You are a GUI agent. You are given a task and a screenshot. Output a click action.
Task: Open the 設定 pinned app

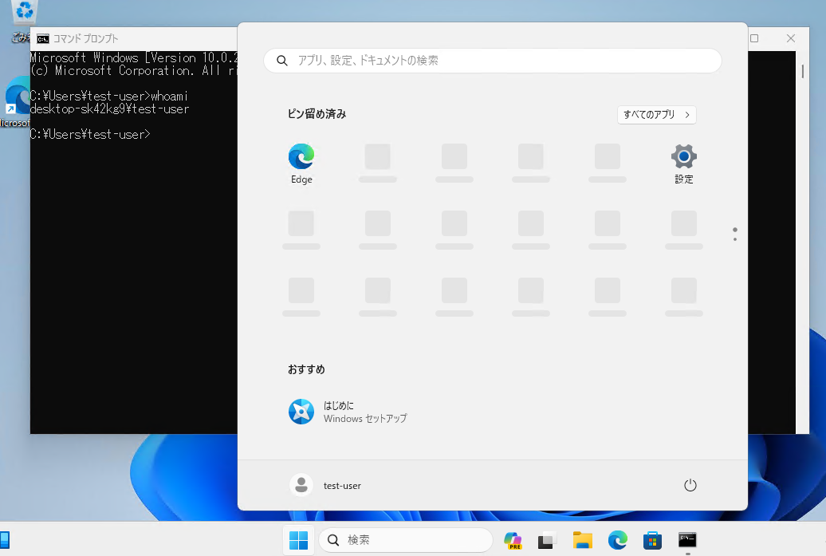click(x=684, y=164)
